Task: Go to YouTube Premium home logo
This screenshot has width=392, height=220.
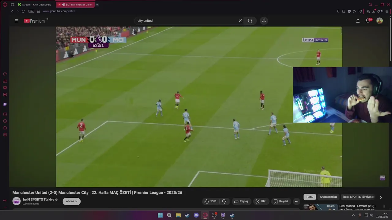Action: [35, 21]
